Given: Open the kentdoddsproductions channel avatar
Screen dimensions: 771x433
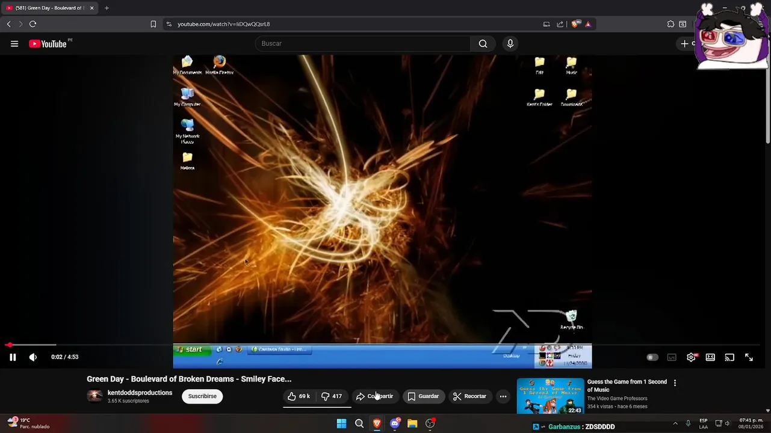Looking at the screenshot, I should coord(95,396).
